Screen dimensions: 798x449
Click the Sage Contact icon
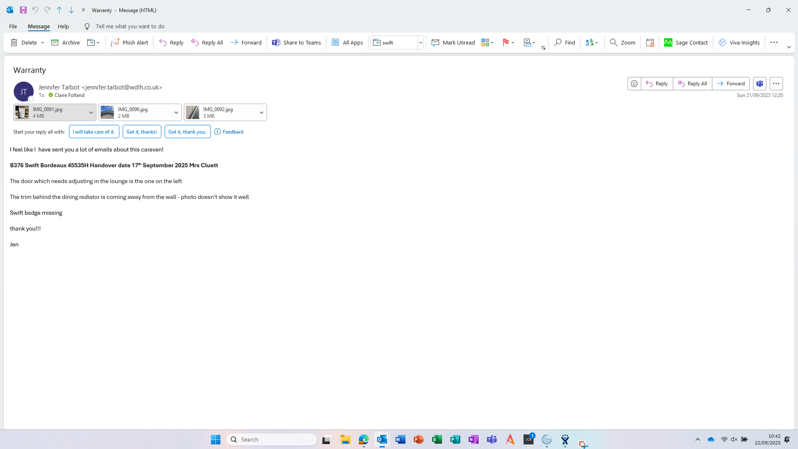coord(668,42)
